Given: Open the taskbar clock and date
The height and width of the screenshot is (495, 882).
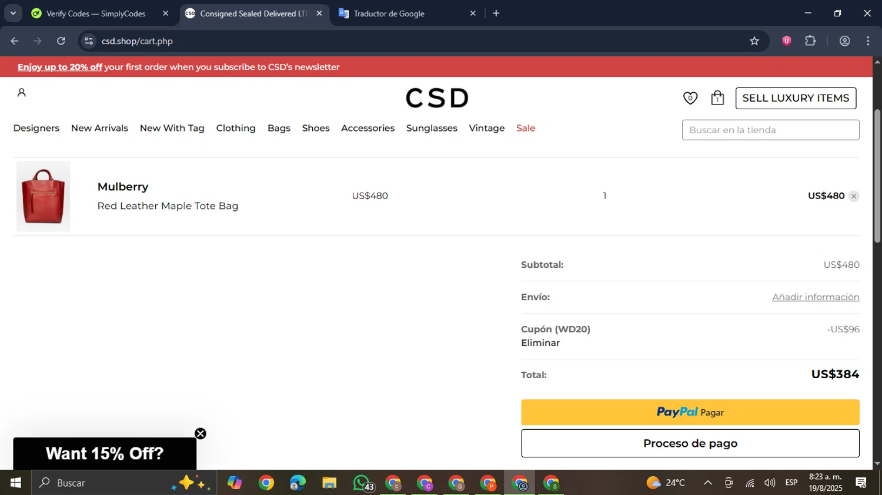Looking at the screenshot, I should point(825,483).
